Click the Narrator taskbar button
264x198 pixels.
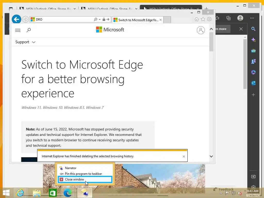tap(85, 193)
